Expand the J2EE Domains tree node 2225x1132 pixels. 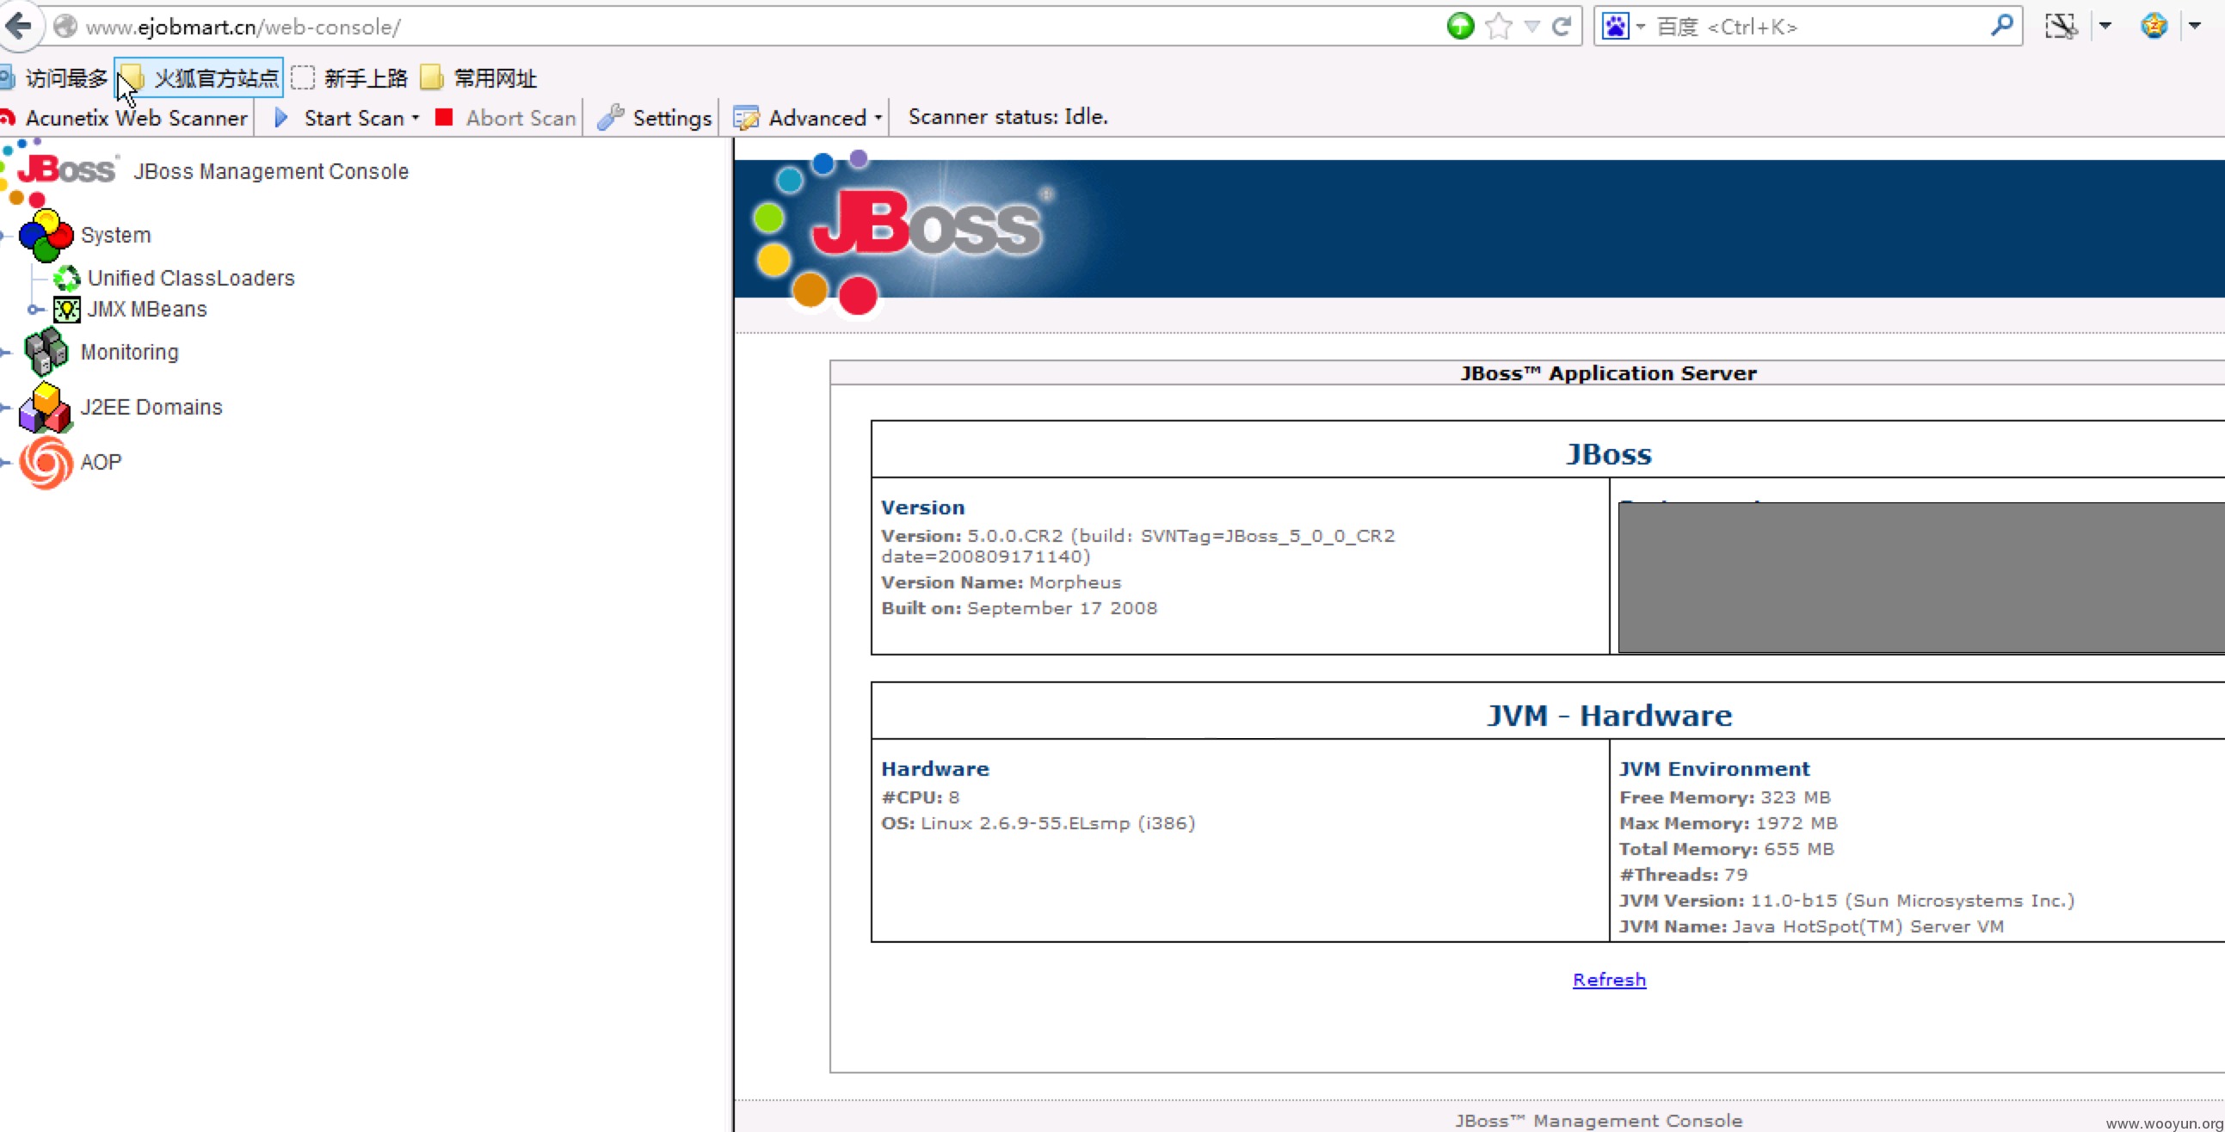pyautogui.click(x=4, y=408)
